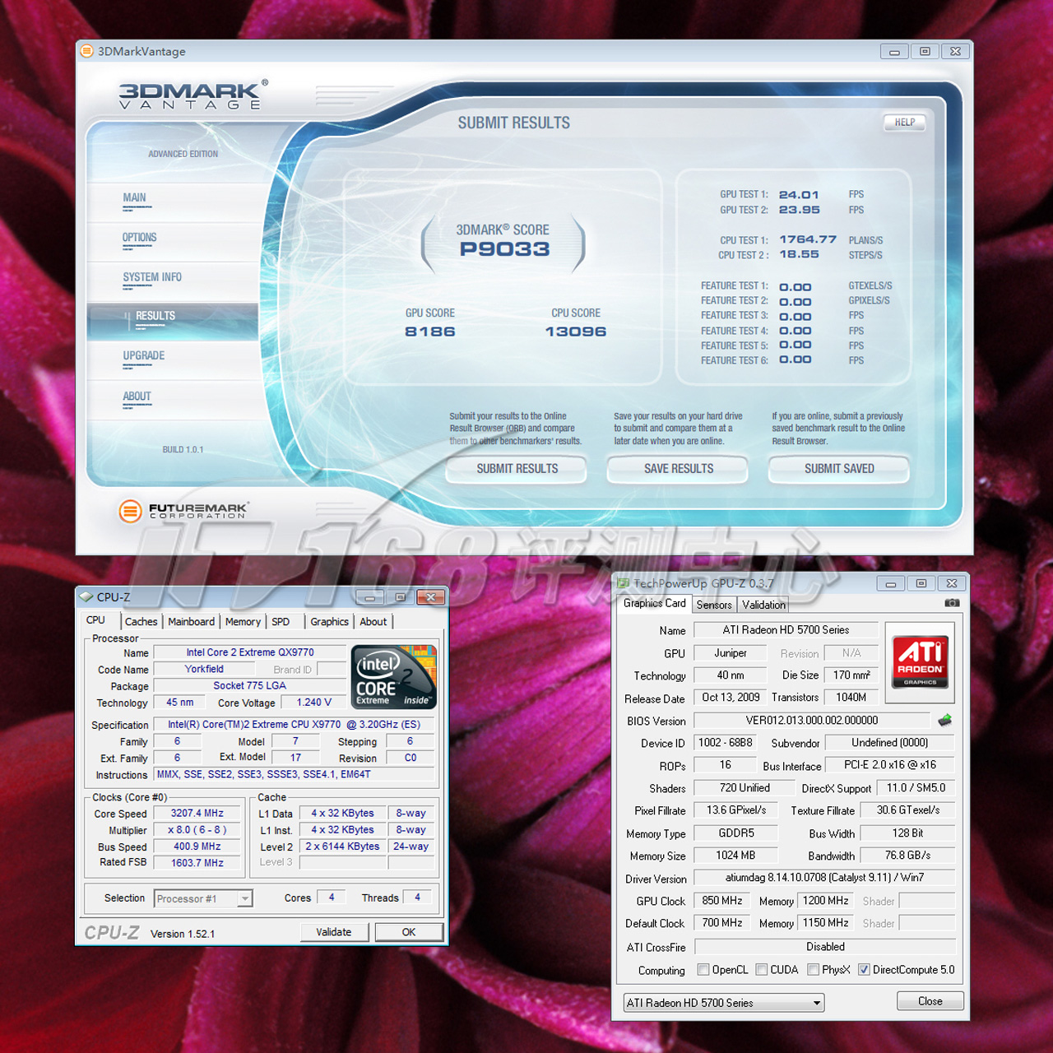Enable the OpenCL checkbox

coord(703,970)
